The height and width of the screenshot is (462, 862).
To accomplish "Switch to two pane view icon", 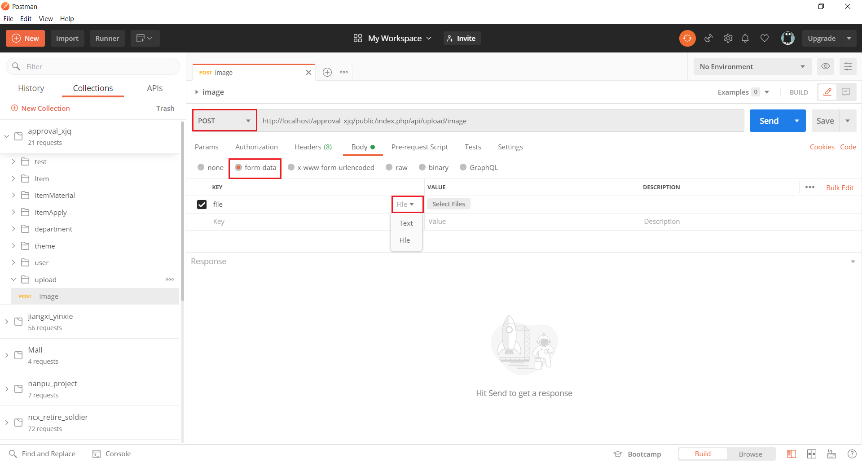I will click(812, 454).
